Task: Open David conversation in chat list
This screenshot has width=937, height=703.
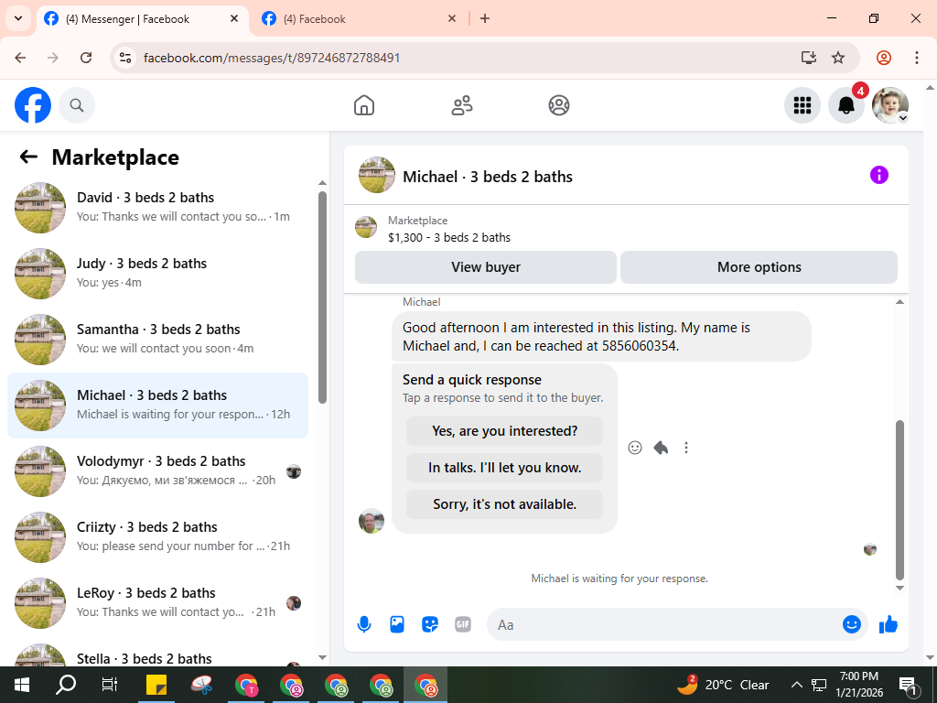Action: tap(157, 208)
